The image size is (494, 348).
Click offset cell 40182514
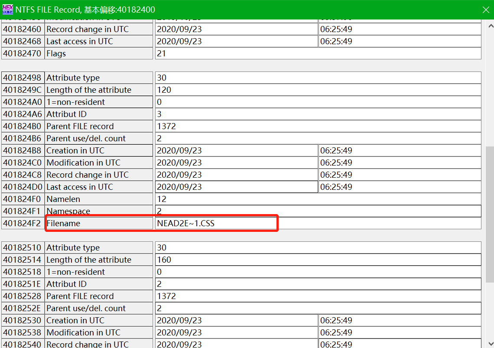(23, 260)
